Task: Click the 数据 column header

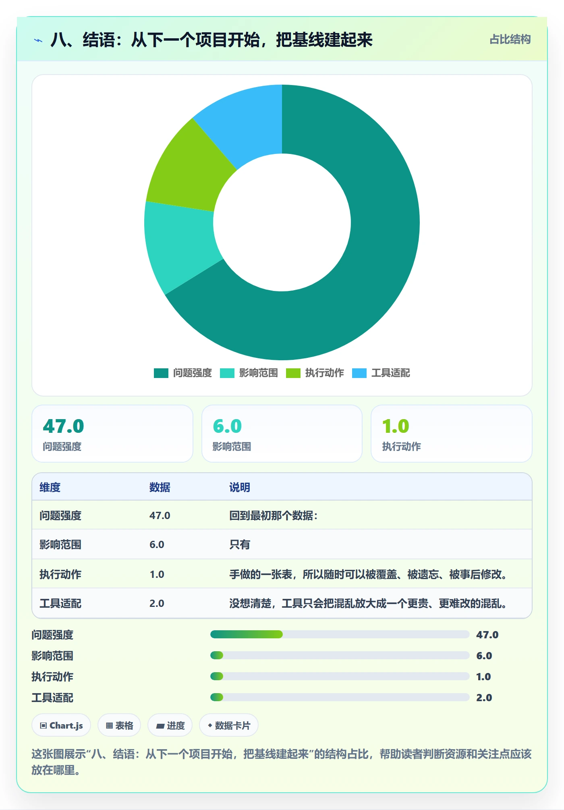Action: tap(160, 487)
